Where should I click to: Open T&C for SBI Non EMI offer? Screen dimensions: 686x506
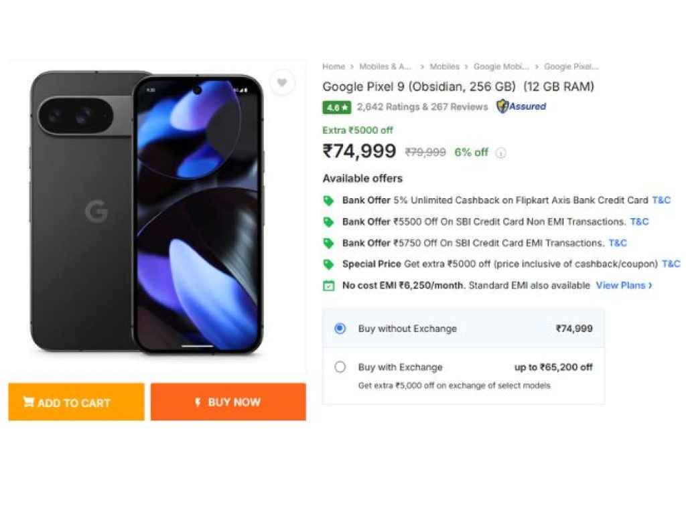pos(639,222)
